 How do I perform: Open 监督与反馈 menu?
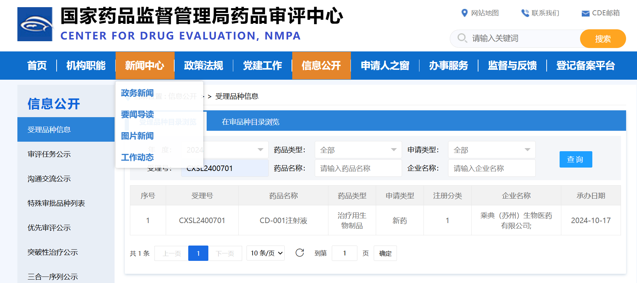pyautogui.click(x=512, y=65)
